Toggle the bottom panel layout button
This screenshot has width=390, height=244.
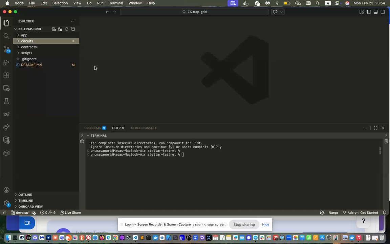[375, 12]
